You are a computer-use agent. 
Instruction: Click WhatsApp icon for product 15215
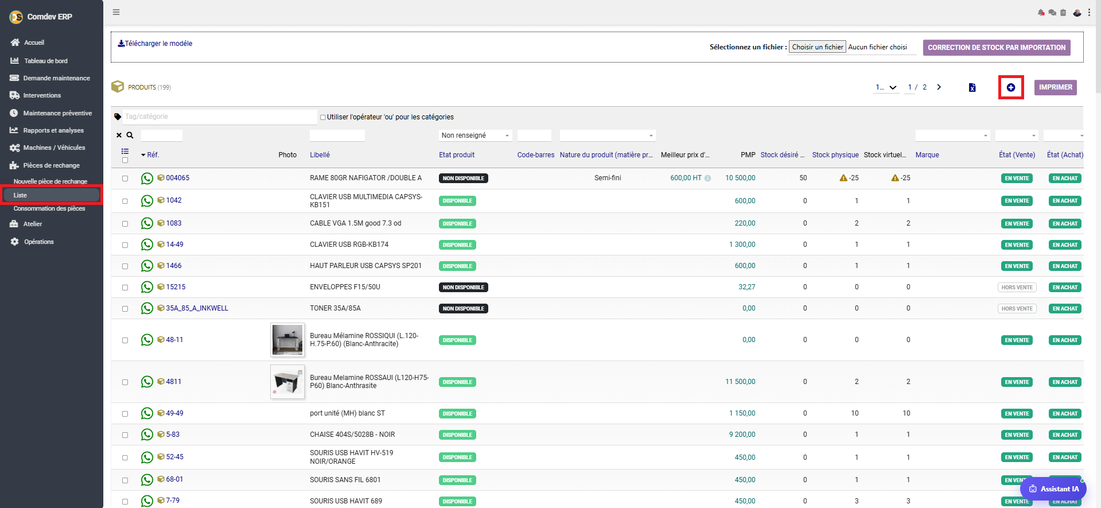(x=147, y=287)
